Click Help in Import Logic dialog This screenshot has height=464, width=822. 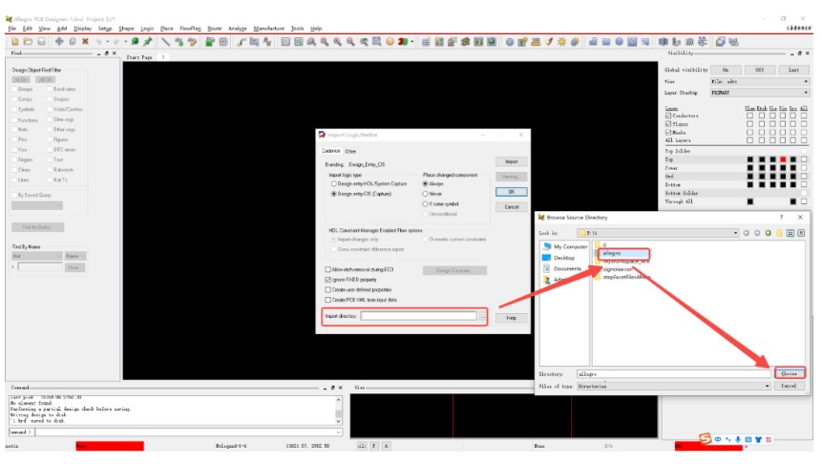coord(511,318)
